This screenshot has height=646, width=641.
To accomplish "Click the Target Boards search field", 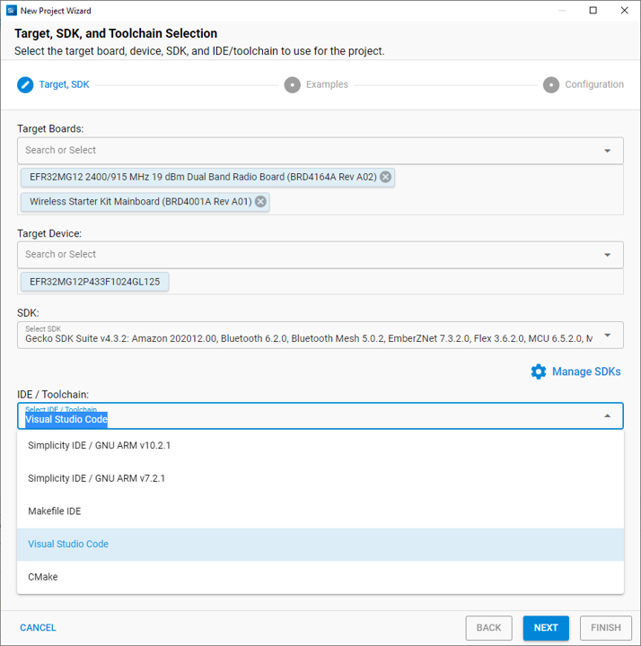I will click(x=305, y=151).
